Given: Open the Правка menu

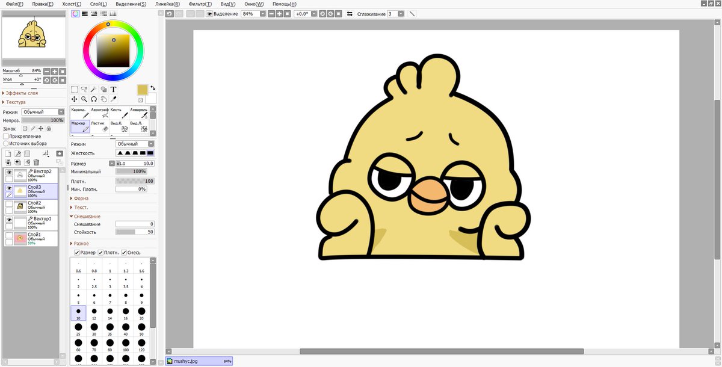Looking at the screenshot, I should 42,4.
